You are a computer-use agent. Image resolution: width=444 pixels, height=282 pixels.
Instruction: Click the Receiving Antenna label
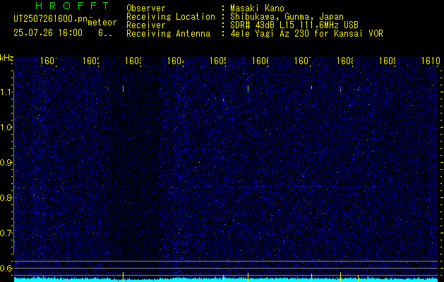(x=169, y=34)
